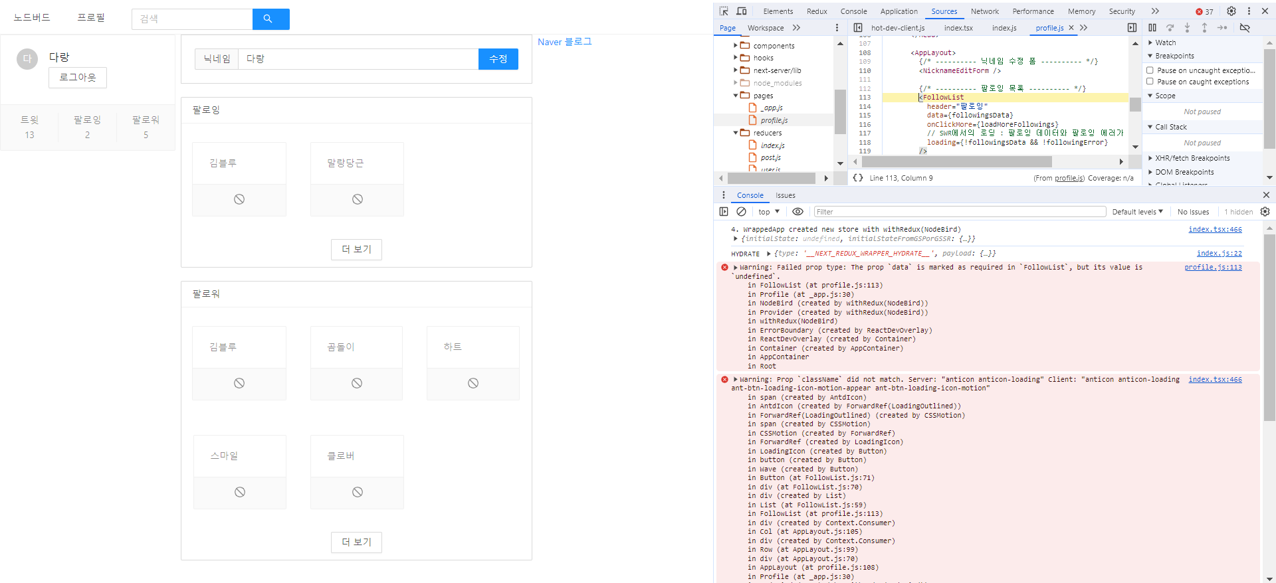Clear the console with the ban icon

click(742, 212)
